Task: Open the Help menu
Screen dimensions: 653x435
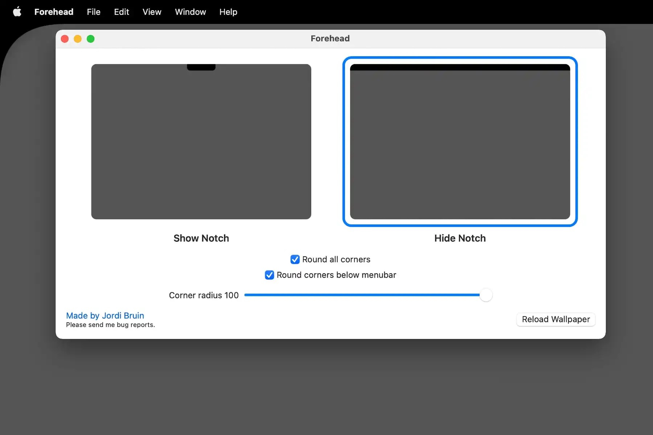Action: coord(228,12)
